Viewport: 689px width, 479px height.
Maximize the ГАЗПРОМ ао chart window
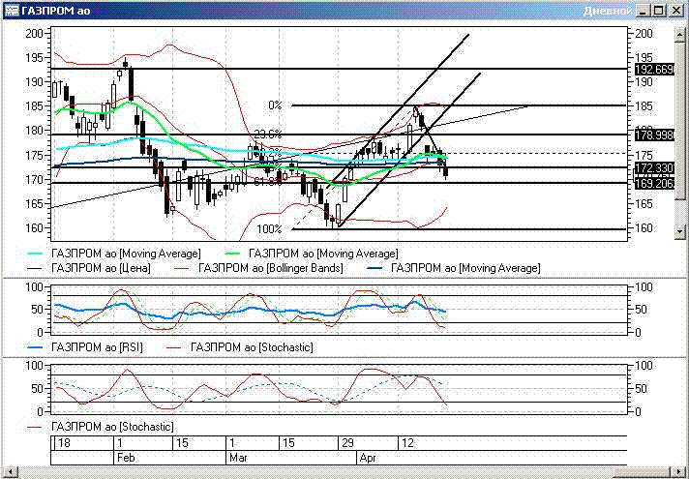point(658,11)
